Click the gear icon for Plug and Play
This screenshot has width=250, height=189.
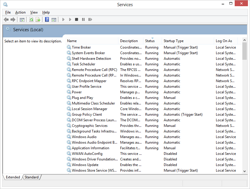coord(69,97)
